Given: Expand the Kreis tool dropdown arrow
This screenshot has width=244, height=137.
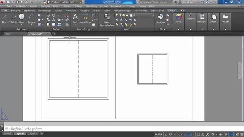Looking at the screenshot, I should (x=22, y=24).
